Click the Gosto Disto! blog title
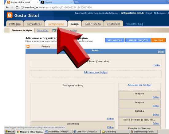This screenshot has height=134, width=169. (27, 16)
